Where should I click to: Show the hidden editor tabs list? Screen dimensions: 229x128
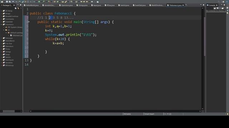186,5
